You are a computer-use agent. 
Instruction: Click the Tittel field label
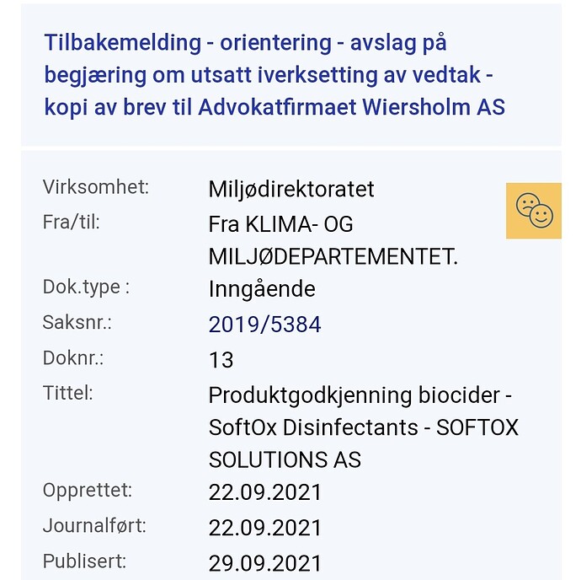(x=67, y=392)
